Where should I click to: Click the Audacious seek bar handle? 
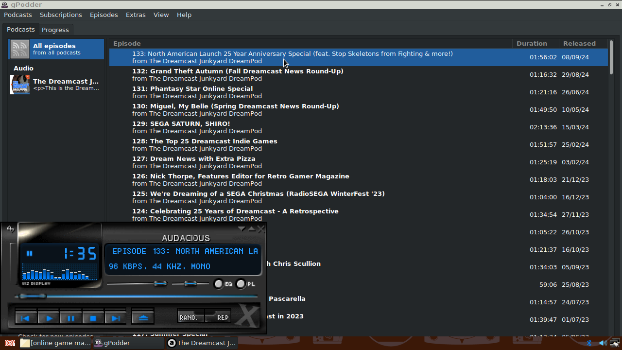tap(33, 296)
